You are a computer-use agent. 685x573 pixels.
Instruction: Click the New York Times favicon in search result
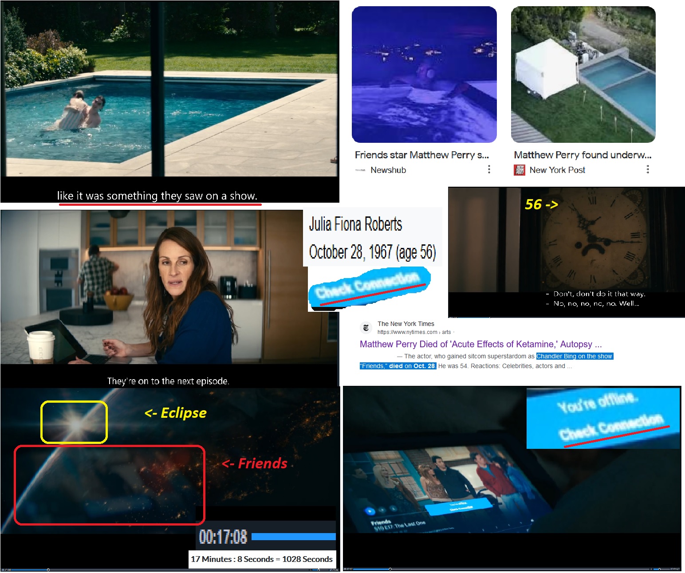366,328
